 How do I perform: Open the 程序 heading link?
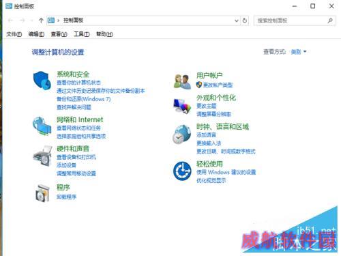pyautogui.click(x=63, y=187)
